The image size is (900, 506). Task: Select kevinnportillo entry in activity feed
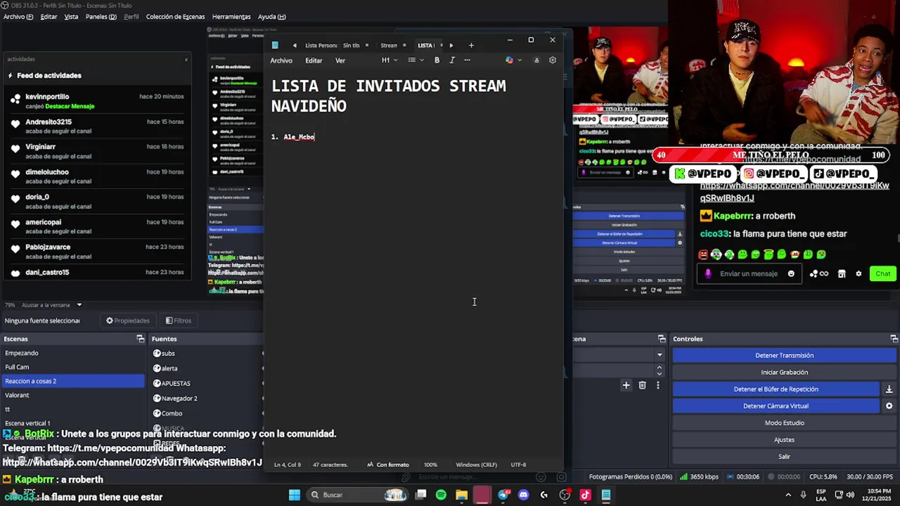[97, 101]
